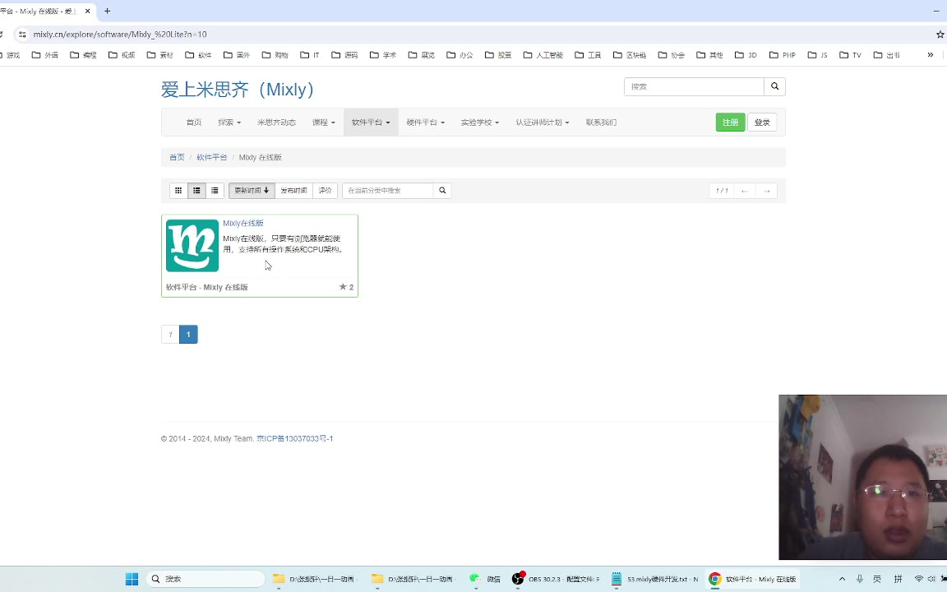This screenshot has width=947, height=592.
Task: Open the 视频 bookmark folder
Action: (x=122, y=55)
